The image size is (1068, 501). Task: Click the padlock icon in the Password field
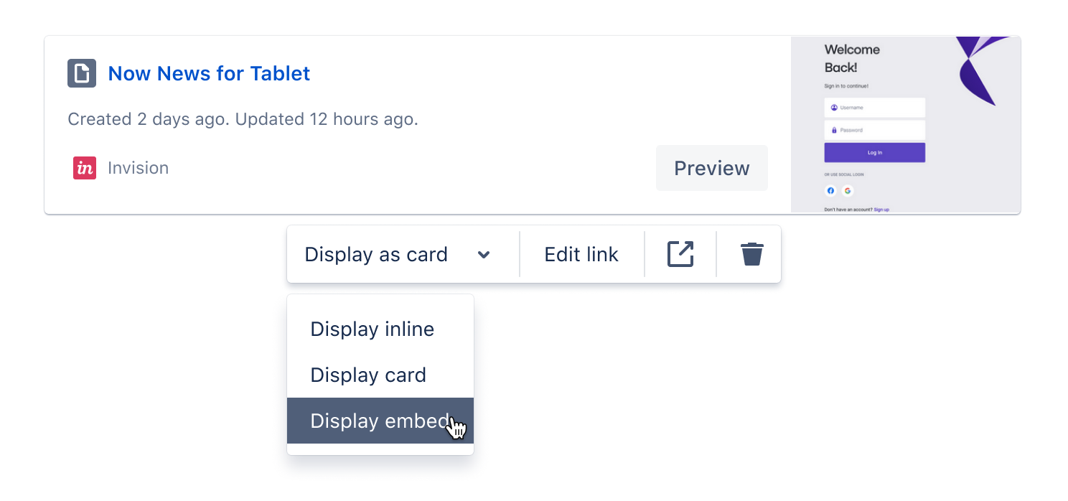[834, 130]
